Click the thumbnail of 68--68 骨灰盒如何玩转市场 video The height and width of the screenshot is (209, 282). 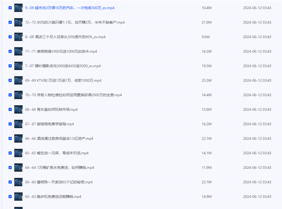[18, 109]
